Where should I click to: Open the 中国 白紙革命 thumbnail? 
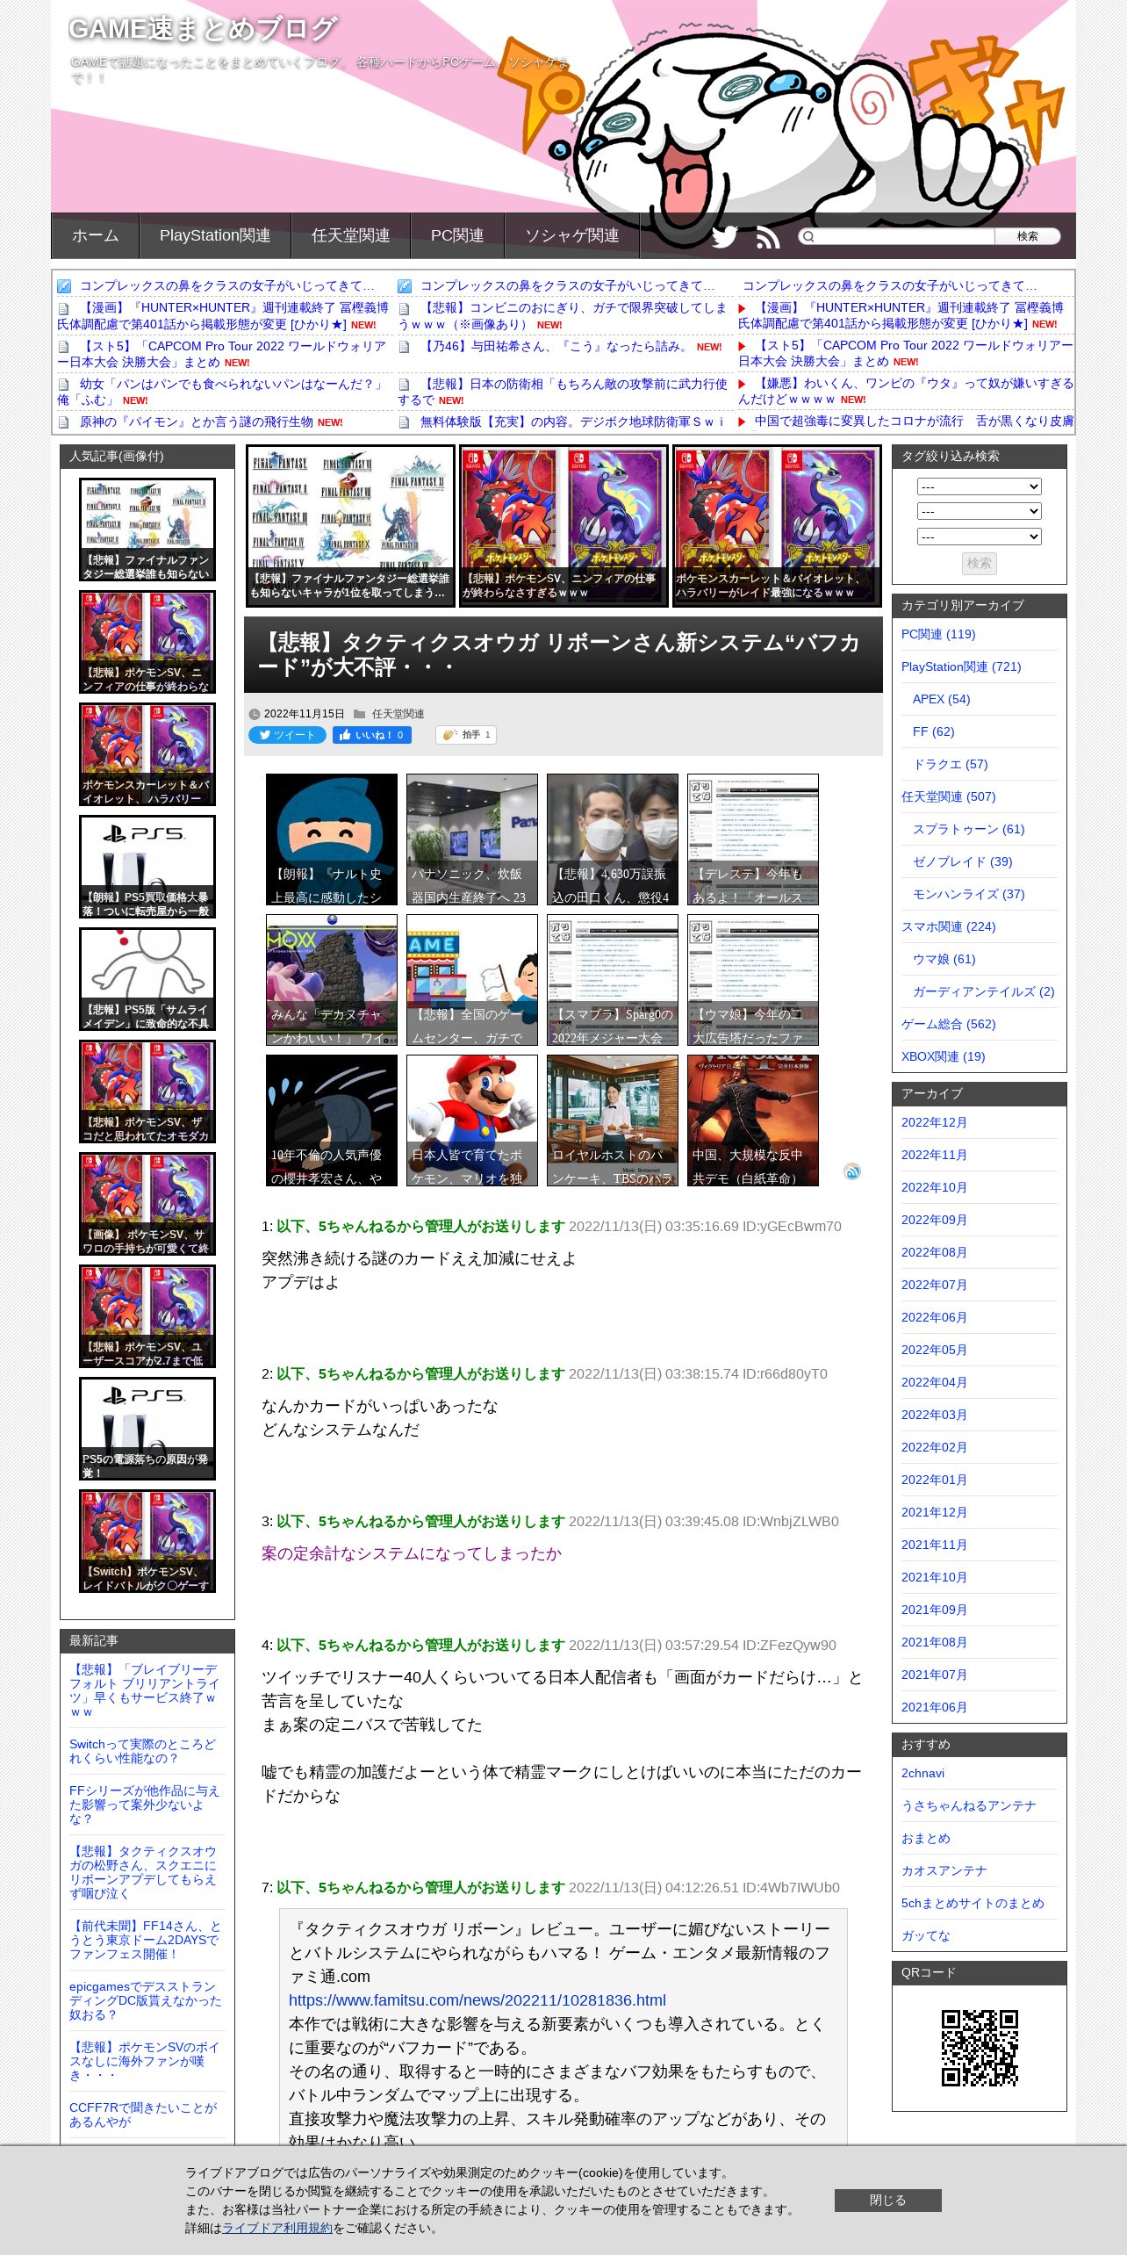(x=752, y=1120)
